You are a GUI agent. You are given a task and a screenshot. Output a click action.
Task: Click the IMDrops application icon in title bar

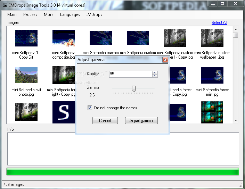pos(5,5)
